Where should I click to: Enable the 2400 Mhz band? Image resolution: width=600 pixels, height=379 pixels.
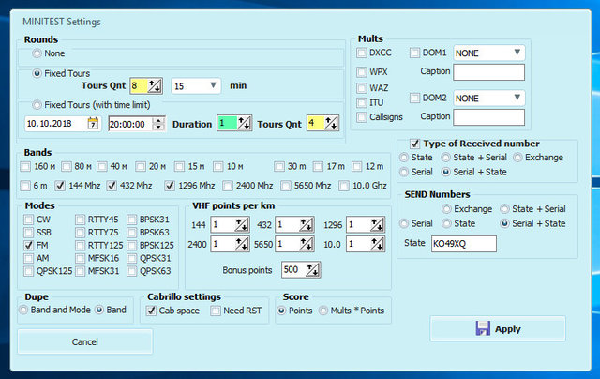pos(228,186)
